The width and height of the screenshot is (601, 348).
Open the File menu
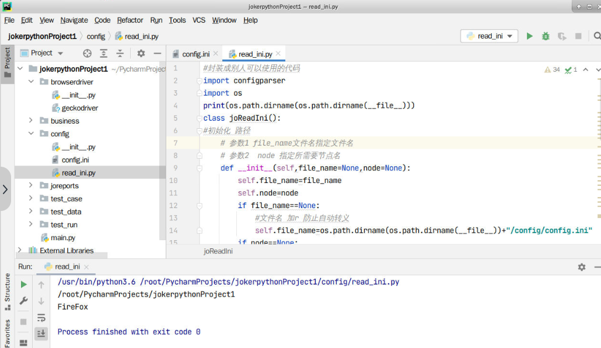tap(9, 20)
